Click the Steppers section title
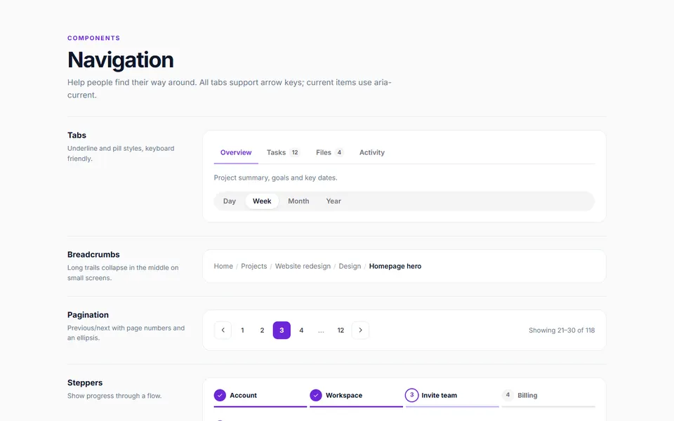The width and height of the screenshot is (674, 421). tap(85, 383)
